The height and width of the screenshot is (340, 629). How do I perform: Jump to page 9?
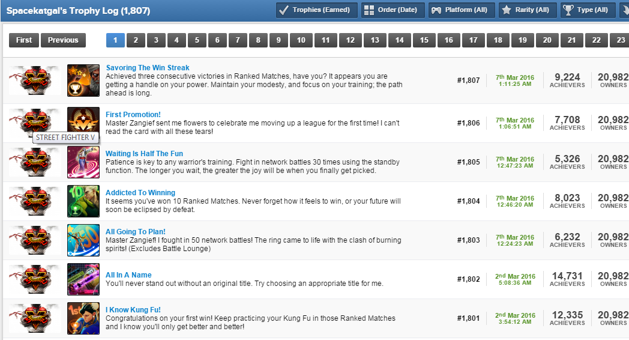pyautogui.click(x=279, y=40)
